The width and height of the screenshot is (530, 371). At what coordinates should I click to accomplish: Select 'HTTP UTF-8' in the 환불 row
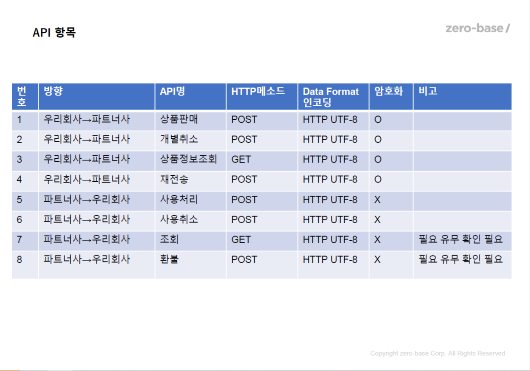(x=333, y=264)
